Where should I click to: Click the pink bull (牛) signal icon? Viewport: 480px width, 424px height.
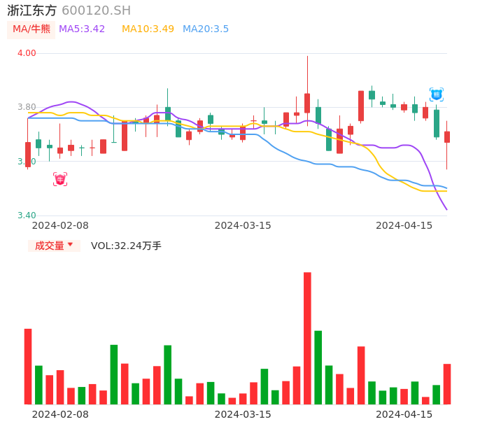click(60, 180)
